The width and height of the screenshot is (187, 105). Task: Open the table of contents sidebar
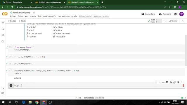pyautogui.click(x=3, y=22)
